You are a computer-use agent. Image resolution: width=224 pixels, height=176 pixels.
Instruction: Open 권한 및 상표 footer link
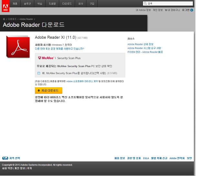[x=134, y=158]
